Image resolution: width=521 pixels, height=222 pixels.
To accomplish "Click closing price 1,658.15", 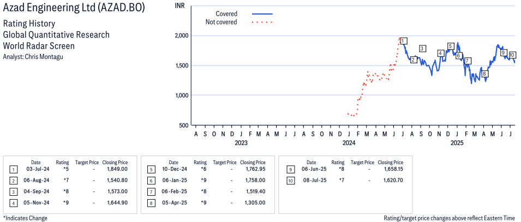I will 393,170.
